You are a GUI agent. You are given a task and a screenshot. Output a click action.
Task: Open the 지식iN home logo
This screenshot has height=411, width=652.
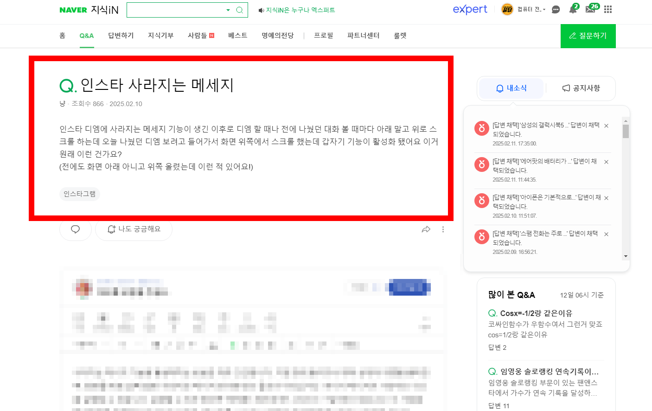pos(105,10)
